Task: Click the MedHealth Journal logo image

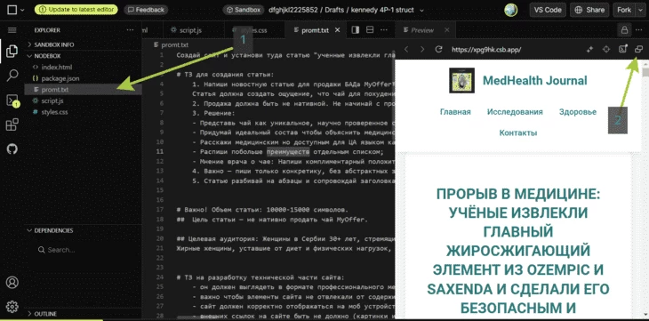Action: click(x=461, y=80)
